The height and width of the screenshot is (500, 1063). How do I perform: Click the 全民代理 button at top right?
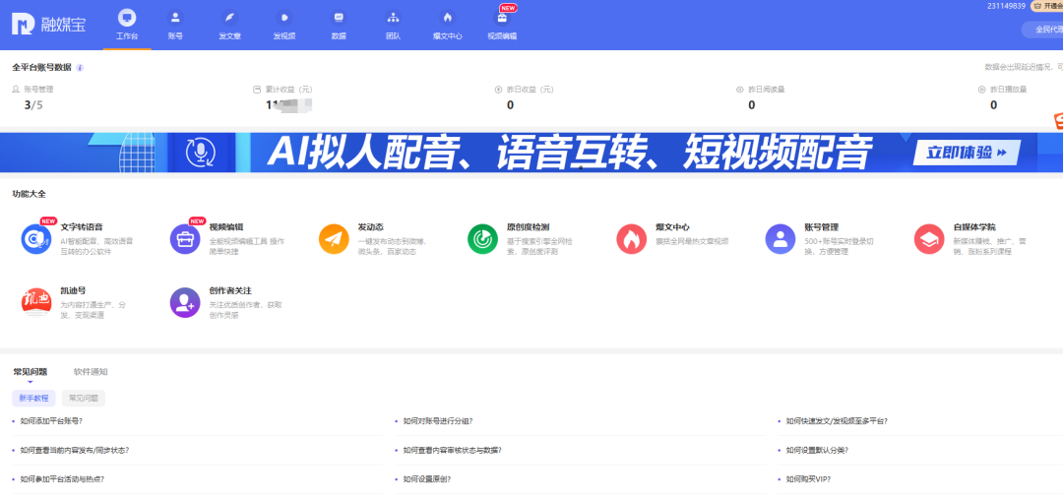click(x=1042, y=30)
